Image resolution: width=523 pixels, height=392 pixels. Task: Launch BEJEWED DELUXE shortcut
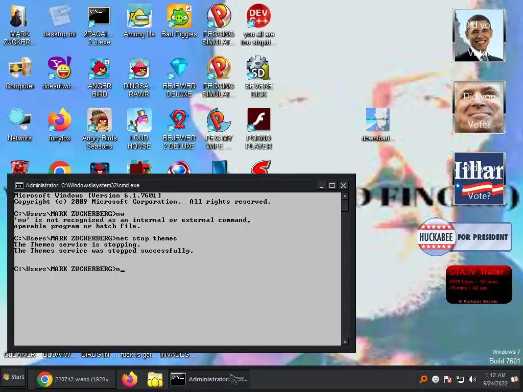click(179, 78)
